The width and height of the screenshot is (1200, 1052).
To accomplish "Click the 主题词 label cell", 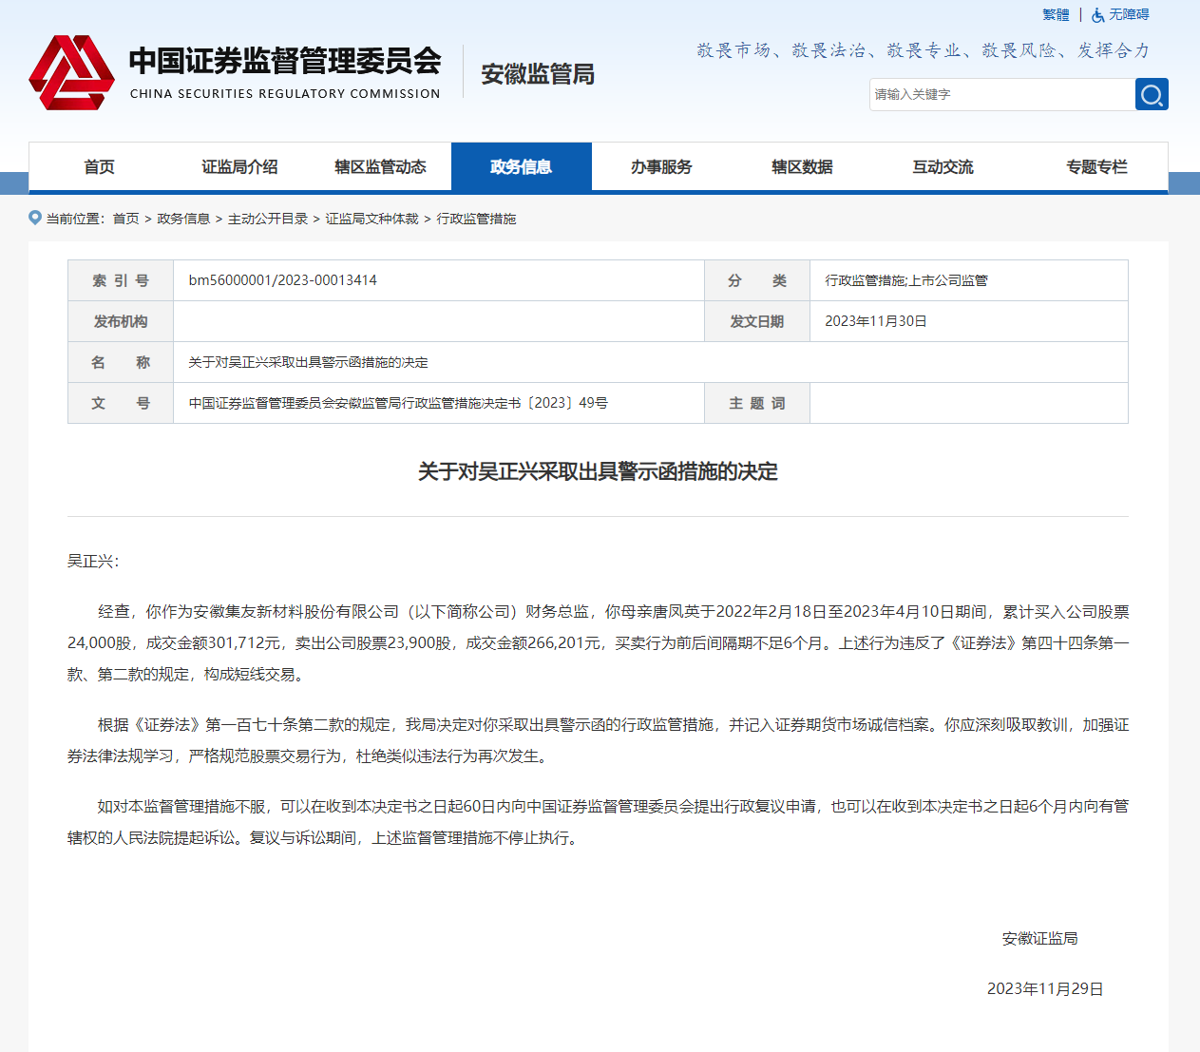I will tap(757, 403).
